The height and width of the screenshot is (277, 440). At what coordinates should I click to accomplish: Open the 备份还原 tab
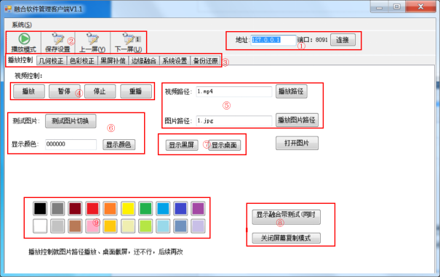coord(205,61)
